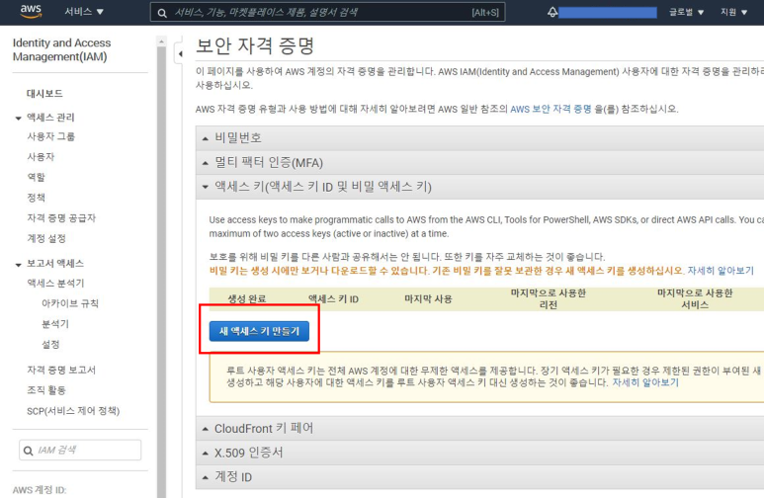Select the 마지막 사용 column header
Viewport: 764px width, 498px height.
coord(428,298)
